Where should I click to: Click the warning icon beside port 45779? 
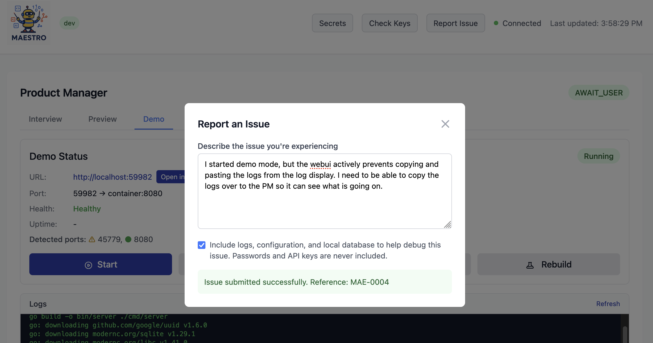tap(92, 239)
